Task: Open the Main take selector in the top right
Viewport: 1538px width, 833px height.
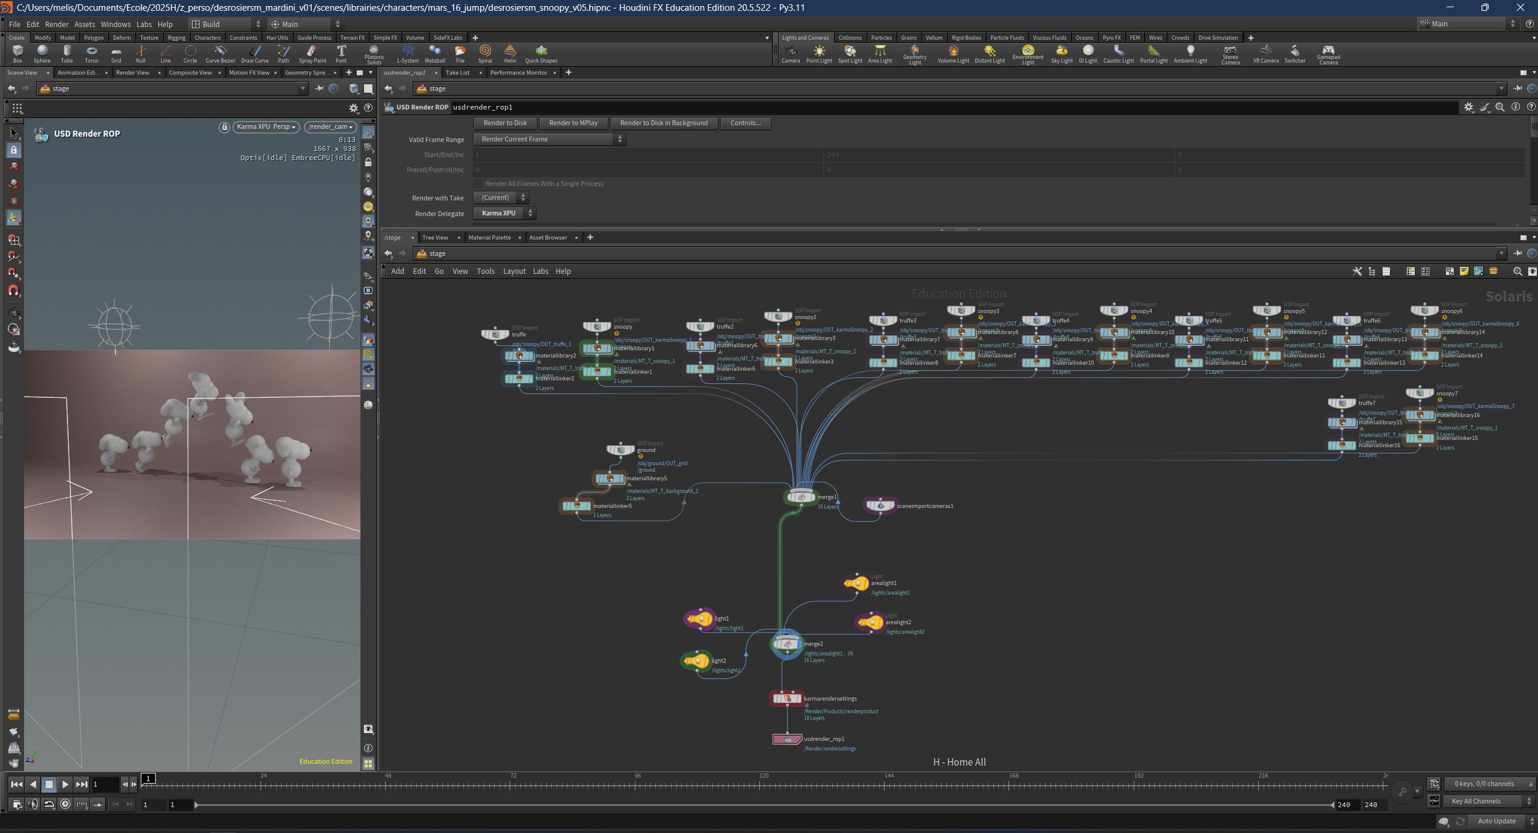Action: (1467, 24)
